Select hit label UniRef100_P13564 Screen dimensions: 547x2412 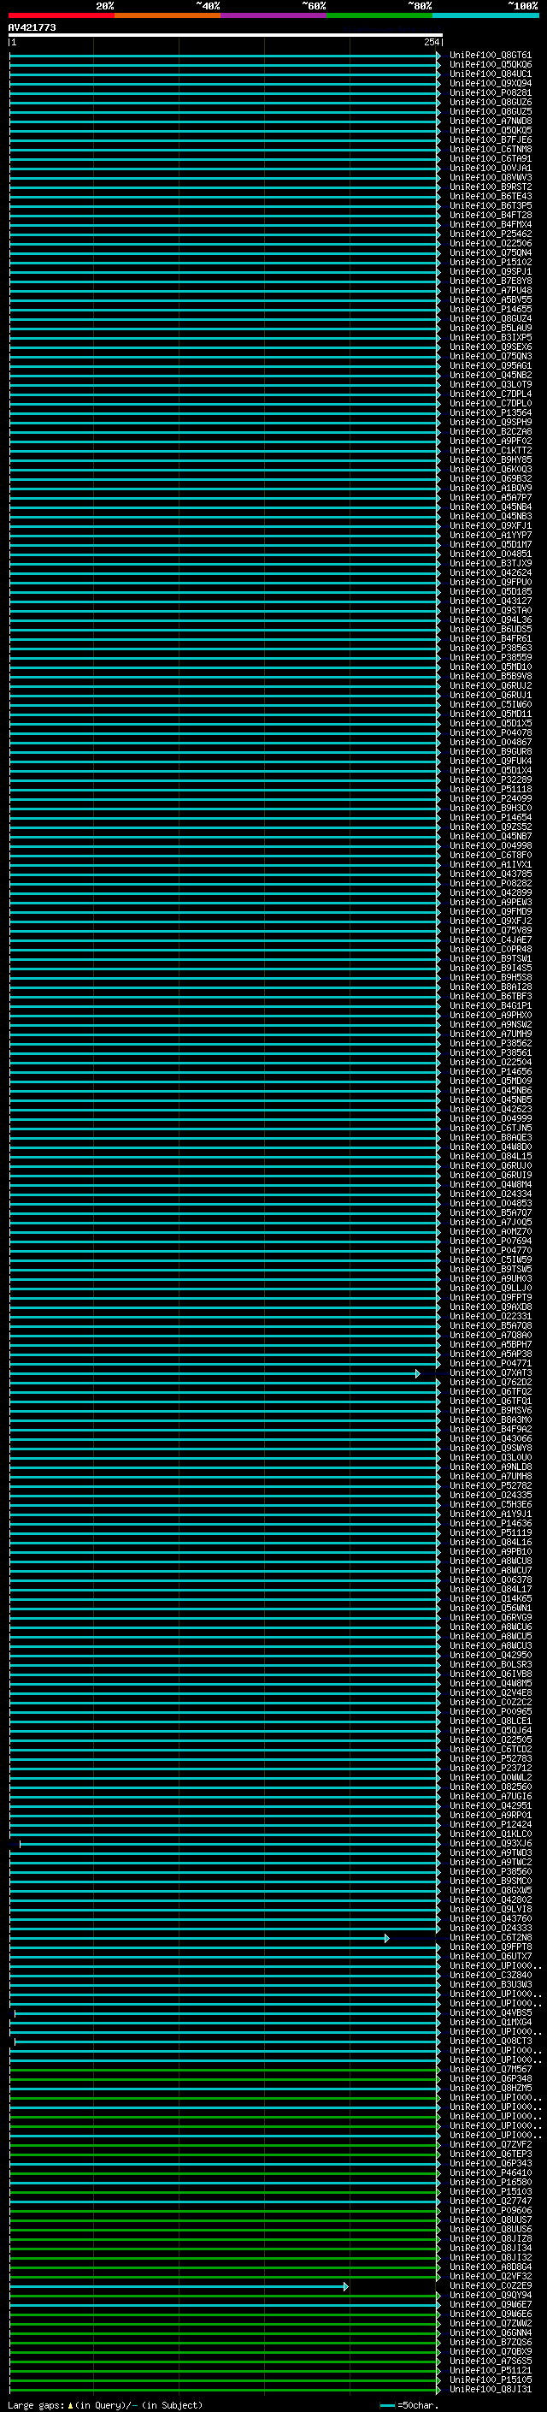click(x=490, y=413)
